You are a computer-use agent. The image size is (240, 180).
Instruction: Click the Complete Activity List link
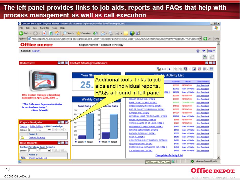point(169,155)
